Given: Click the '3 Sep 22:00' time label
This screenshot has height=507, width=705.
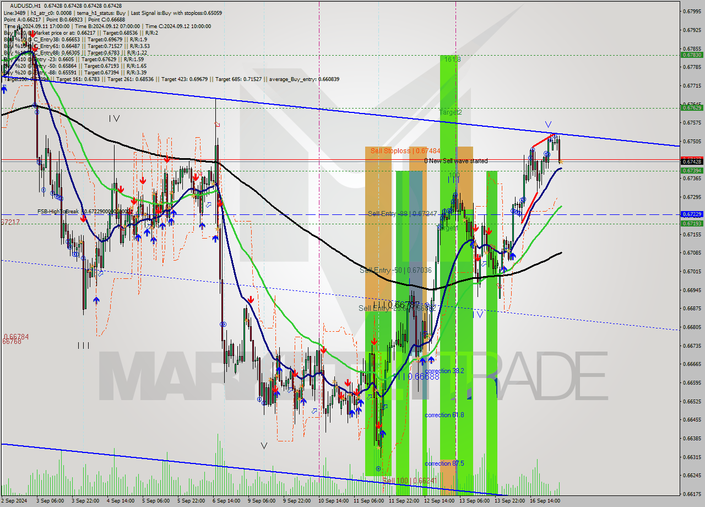Looking at the screenshot, I should (x=84, y=501).
